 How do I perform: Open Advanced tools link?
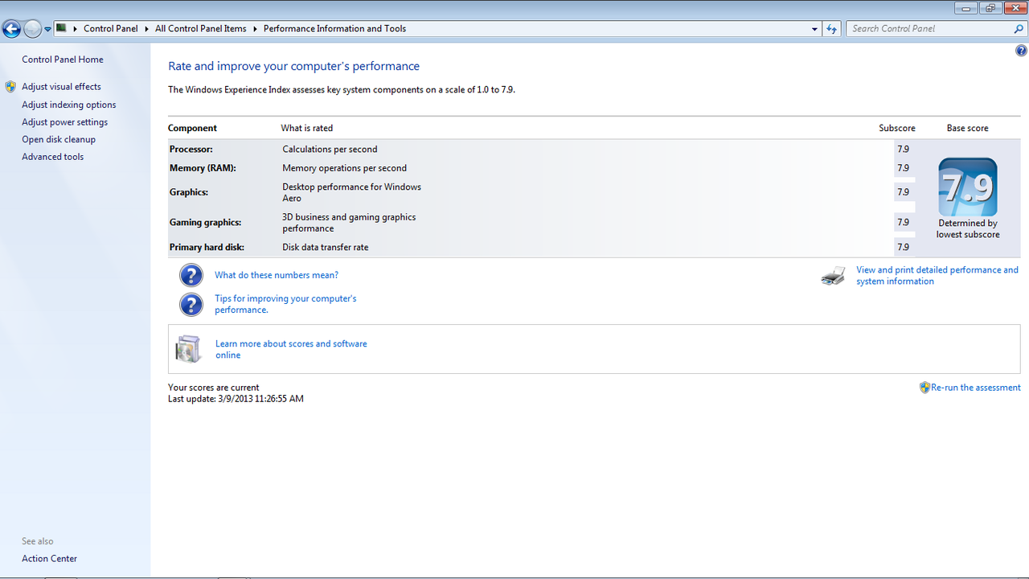[53, 157]
